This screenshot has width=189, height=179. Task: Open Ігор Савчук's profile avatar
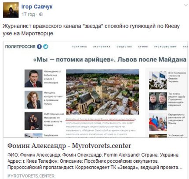point(11,10)
